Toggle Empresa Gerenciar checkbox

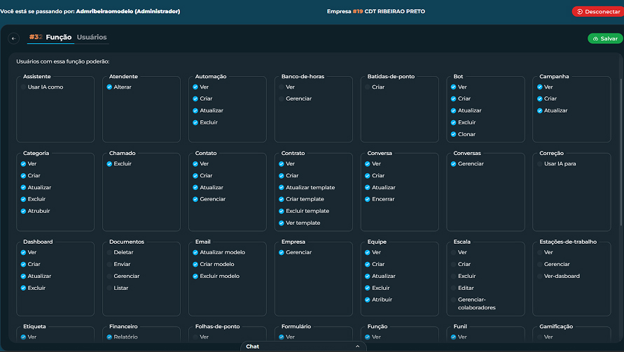pyautogui.click(x=282, y=252)
